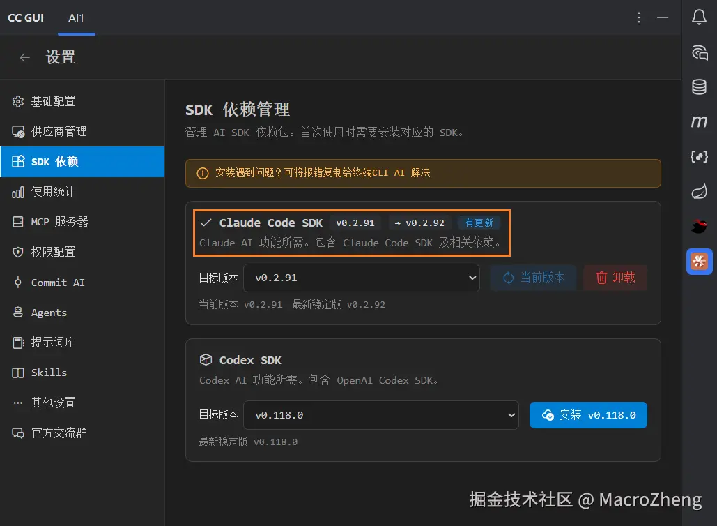Click the info icon in warning banner
Screen dimensions: 717x526
(x=203, y=173)
